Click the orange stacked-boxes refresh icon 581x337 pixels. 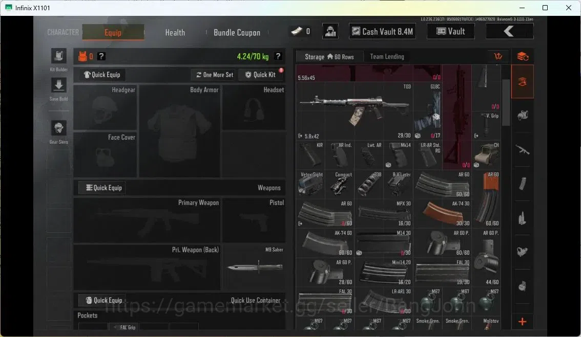click(x=523, y=56)
